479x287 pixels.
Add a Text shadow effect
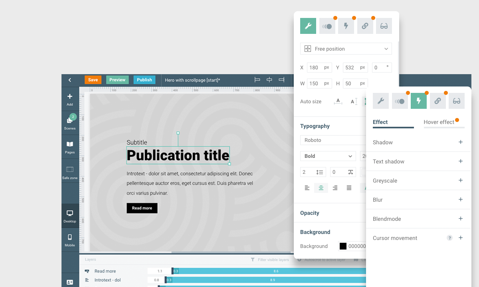[x=461, y=161]
